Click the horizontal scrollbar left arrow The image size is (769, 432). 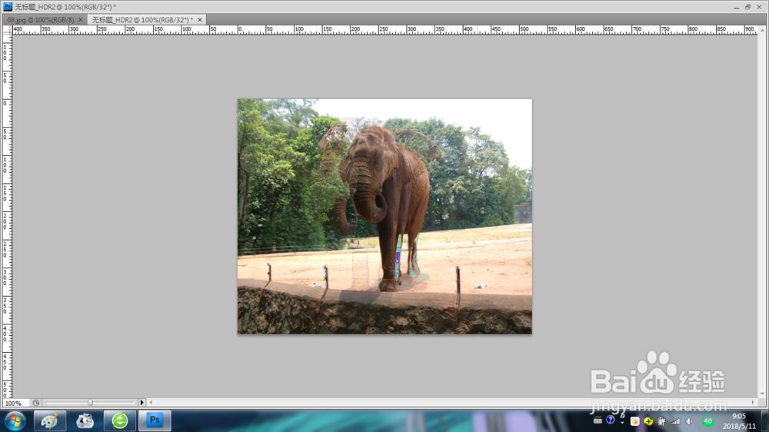[151, 403]
